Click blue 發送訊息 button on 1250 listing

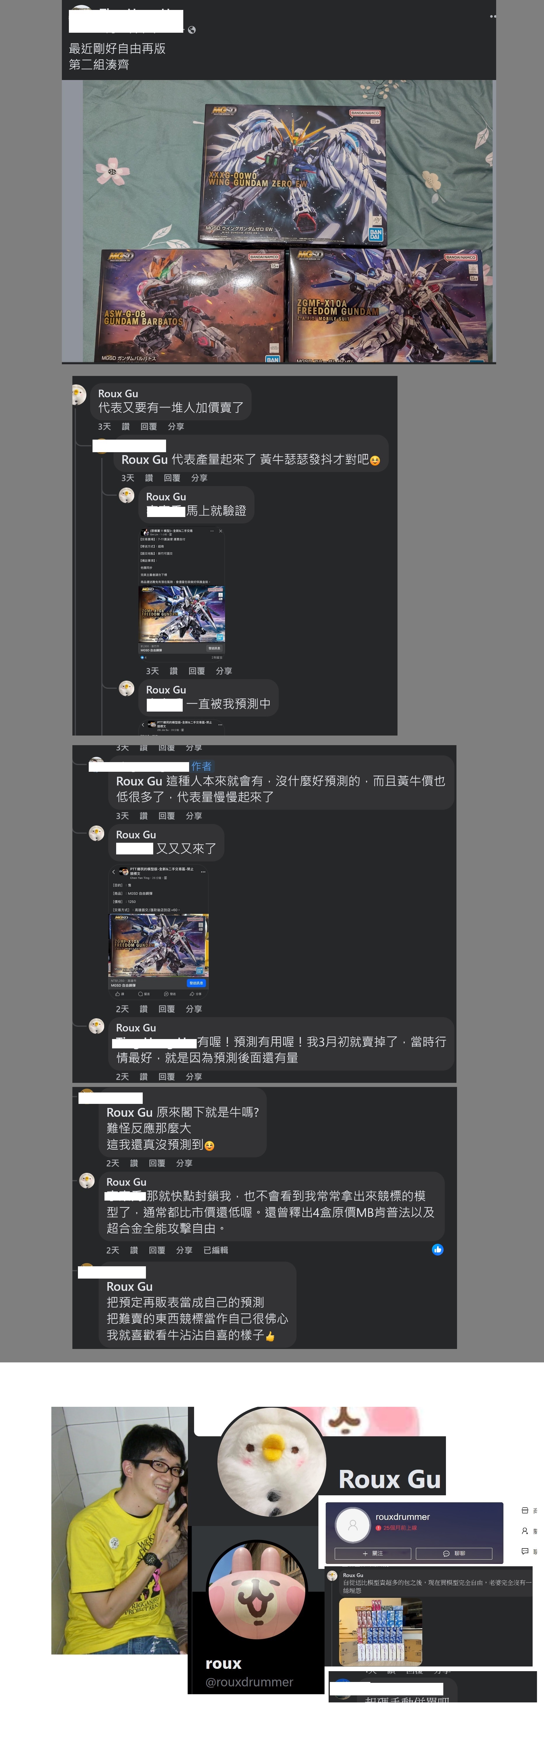[197, 983]
